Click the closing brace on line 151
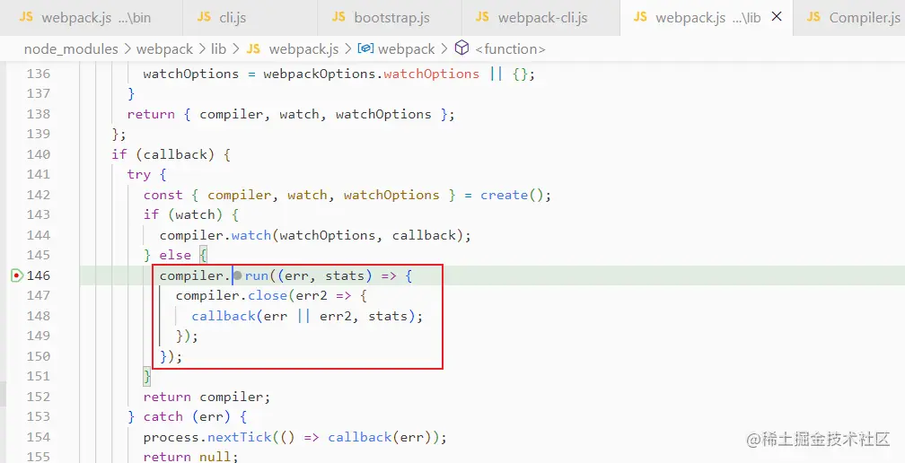905x463 pixels. [x=147, y=377]
